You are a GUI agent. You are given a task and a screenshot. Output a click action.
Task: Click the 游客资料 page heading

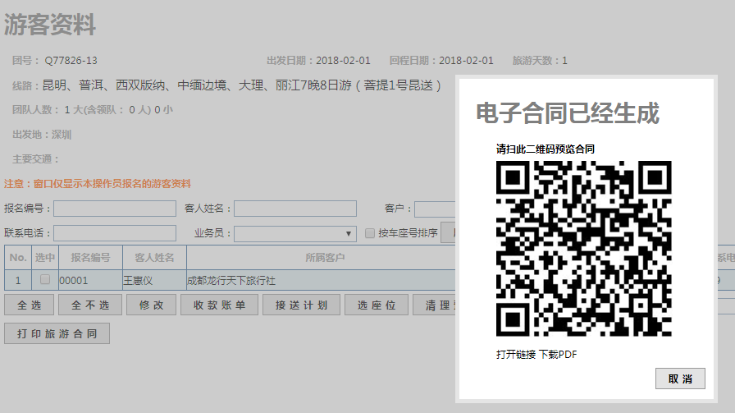pyautogui.click(x=50, y=25)
